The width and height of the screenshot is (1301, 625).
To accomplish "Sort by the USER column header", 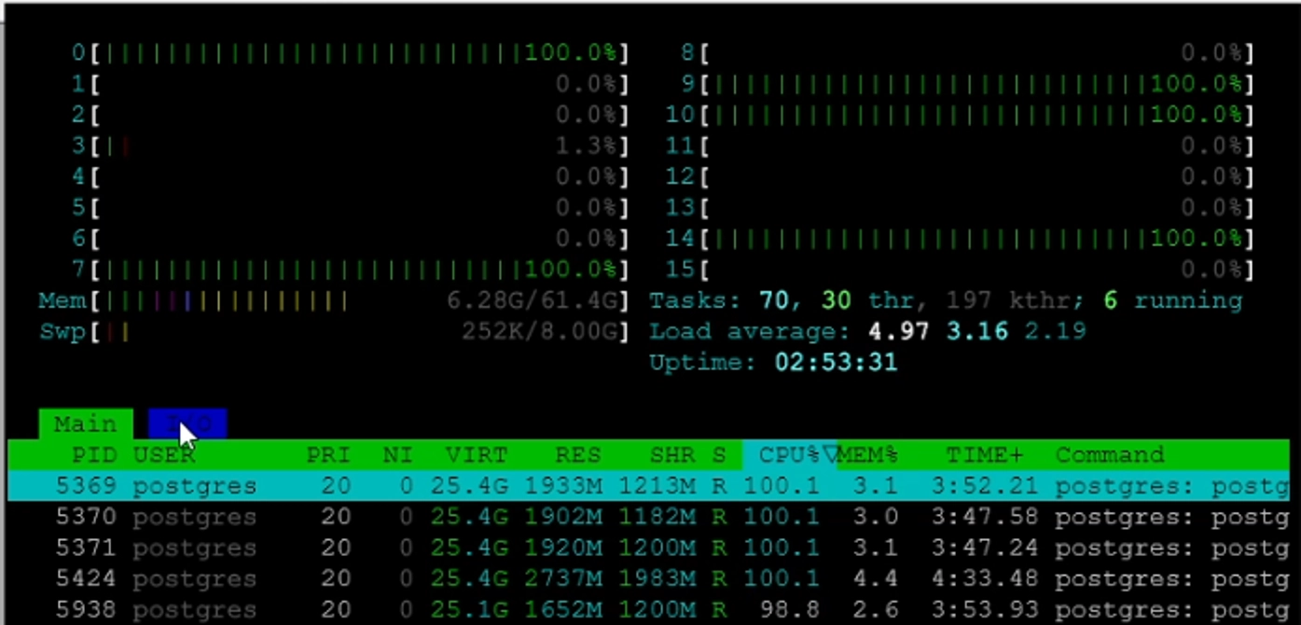I will click(x=164, y=455).
